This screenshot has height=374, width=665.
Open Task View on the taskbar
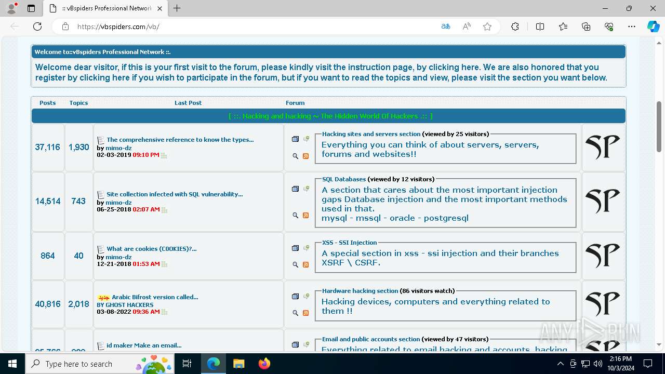[x=187, y=364]
